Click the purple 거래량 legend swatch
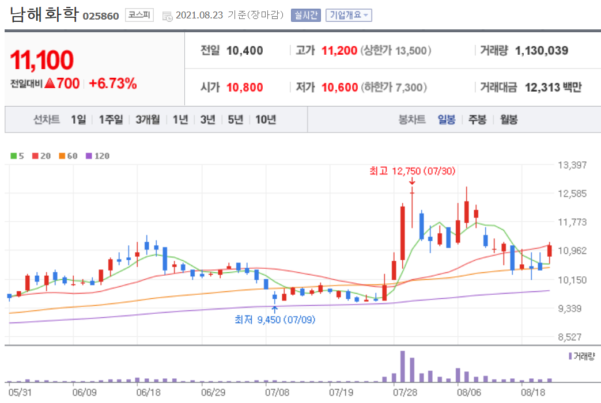 click(570, 356)
